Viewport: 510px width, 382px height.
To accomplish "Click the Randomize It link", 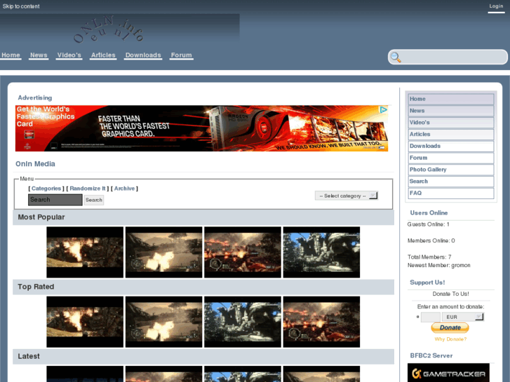I will point(88,189).
